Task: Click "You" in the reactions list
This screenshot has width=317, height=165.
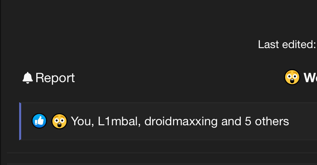Action: pos(80,121)
